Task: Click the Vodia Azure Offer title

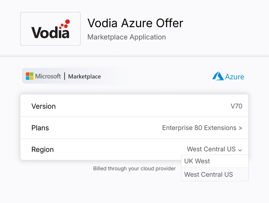Action: click(x=135, y=23)
